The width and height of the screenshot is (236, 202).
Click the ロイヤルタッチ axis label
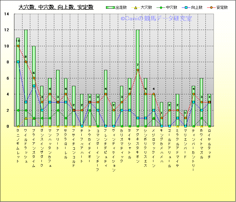[x=209, y=144]
